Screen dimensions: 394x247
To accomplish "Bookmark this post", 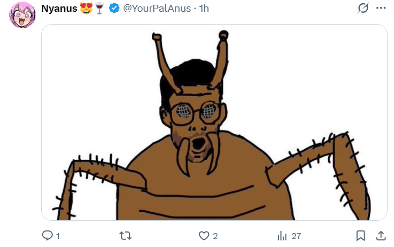I will click(360, 236).
